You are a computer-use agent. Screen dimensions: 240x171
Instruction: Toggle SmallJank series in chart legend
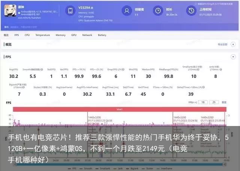[102, 168]
